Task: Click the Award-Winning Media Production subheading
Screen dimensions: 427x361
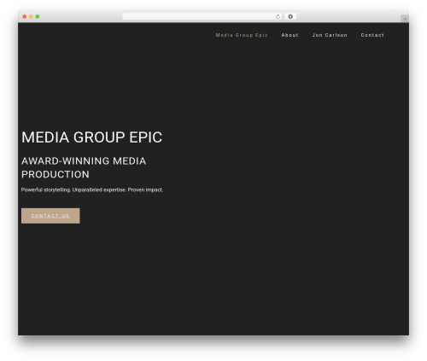Action: pyautogui.click(x=84, y=167)
